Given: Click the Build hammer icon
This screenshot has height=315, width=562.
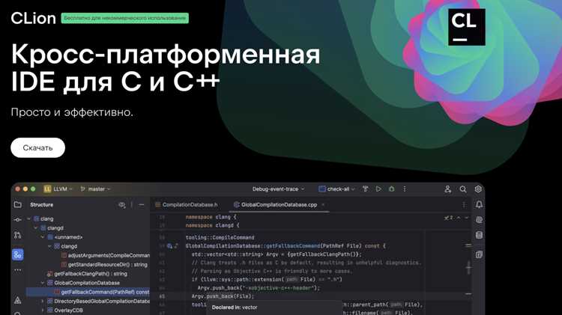Looking at the screenshot, I should 365,189.
